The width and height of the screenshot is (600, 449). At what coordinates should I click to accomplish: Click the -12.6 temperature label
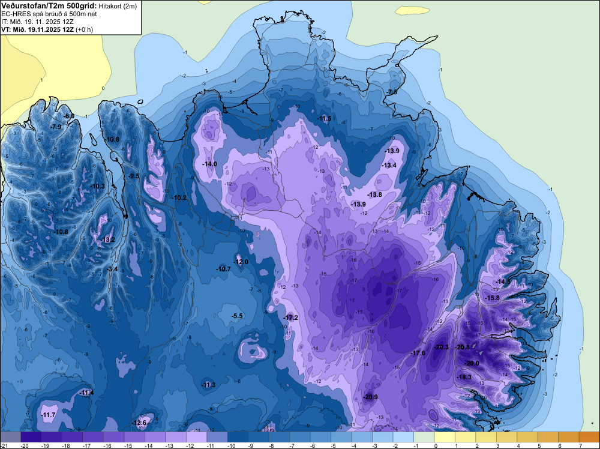pos(139,423)
